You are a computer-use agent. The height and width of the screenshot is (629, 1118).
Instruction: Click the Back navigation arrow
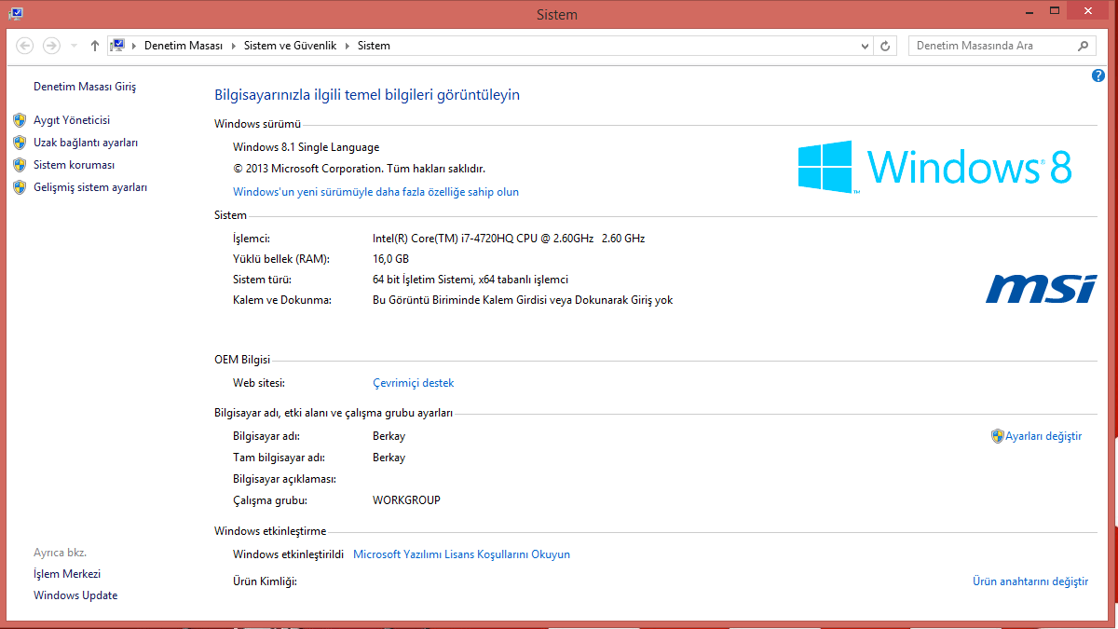[x=25, y=46]
